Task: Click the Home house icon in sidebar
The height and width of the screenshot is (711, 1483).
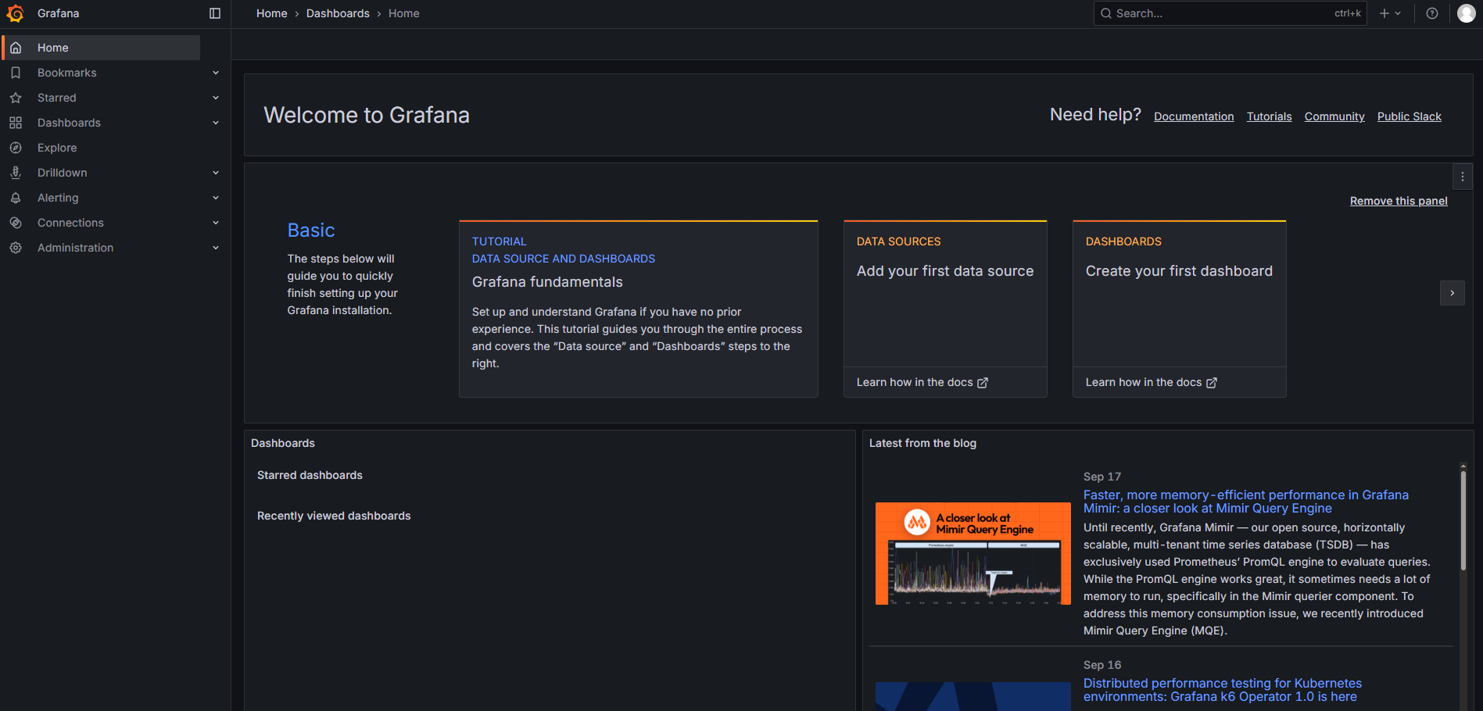Action: click(16, 48)
